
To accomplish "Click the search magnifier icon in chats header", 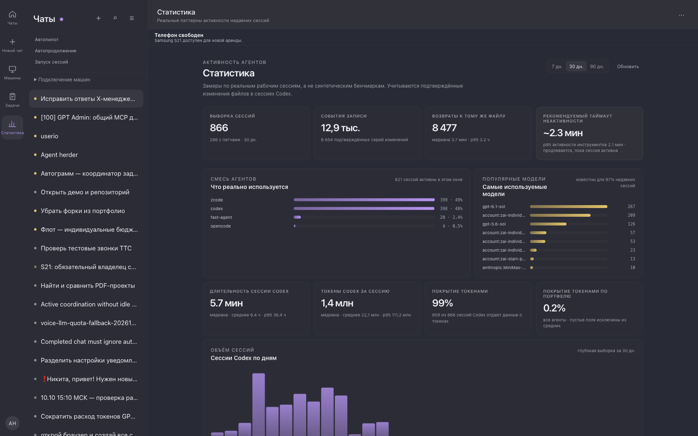I will pos(115,18).
